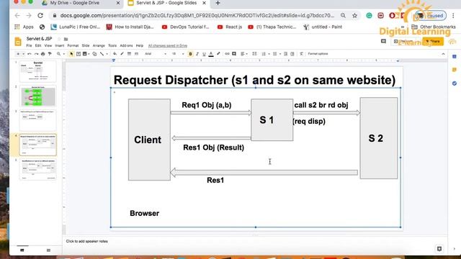Open the DevOps Tutorial bookmark
Image resolution: width=461 pixels, height=259 pixels.
coord(186,27)
